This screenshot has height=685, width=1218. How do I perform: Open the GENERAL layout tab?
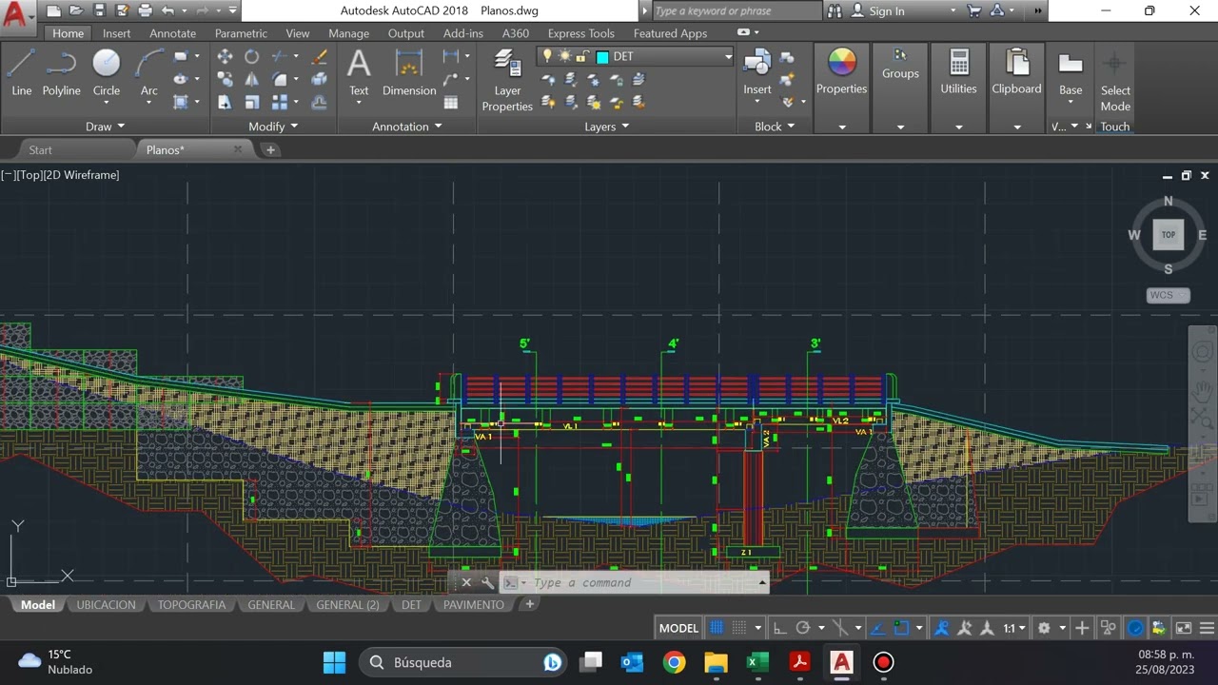pyautogui.click(x=271, y=605)
